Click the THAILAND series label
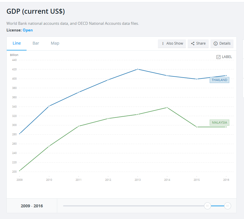Viewport: 244px width, 219px height. tap(219, 80)
